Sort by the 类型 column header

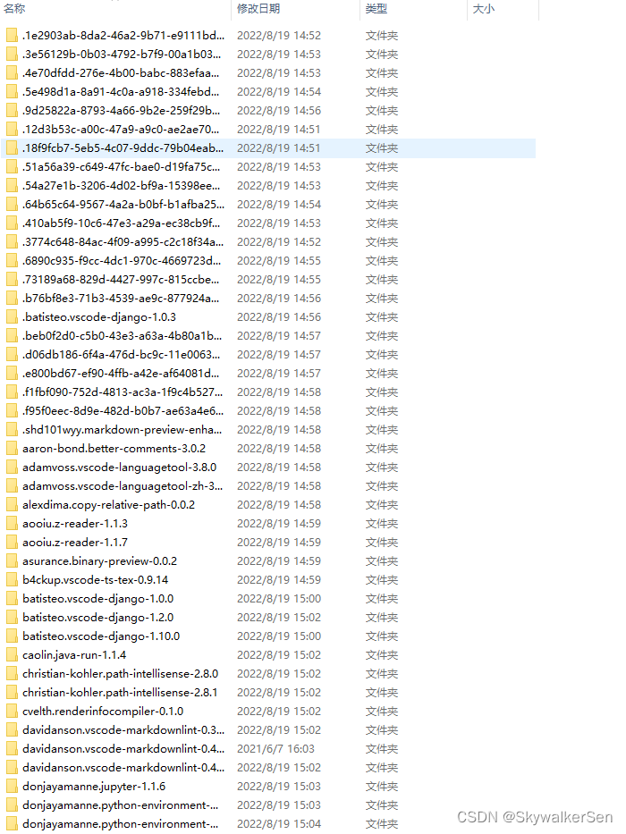pyautogui.click(x=376, y=9)
